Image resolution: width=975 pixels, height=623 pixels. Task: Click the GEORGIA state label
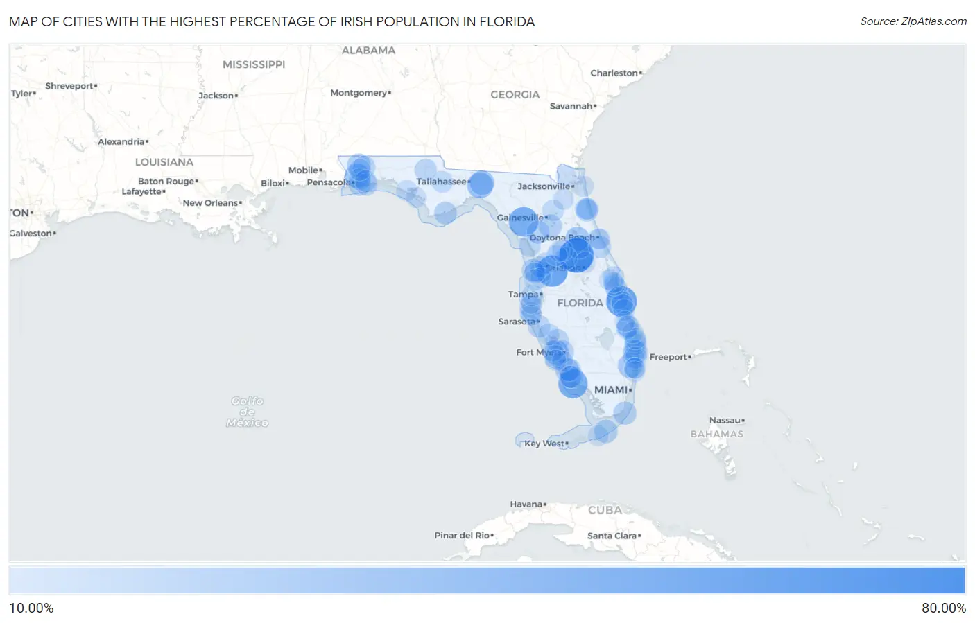coord(515,95)
